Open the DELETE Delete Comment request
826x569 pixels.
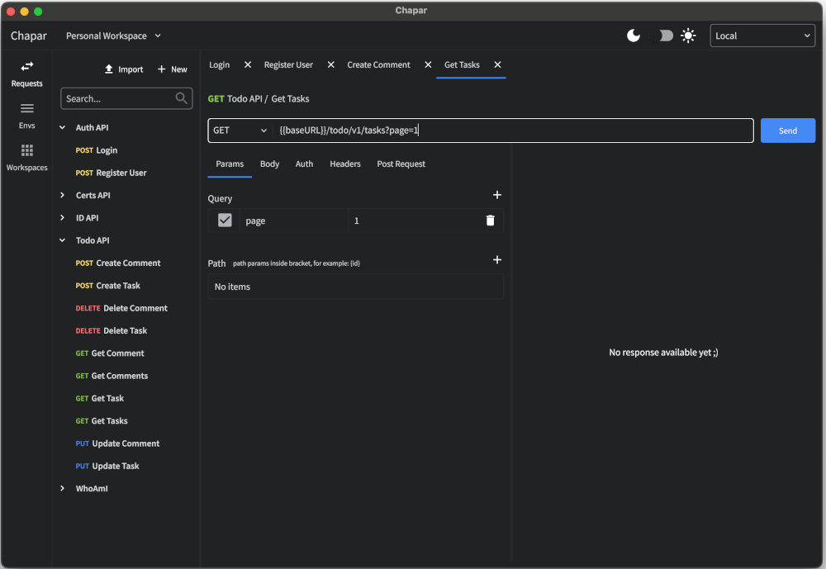click(121, 308)
